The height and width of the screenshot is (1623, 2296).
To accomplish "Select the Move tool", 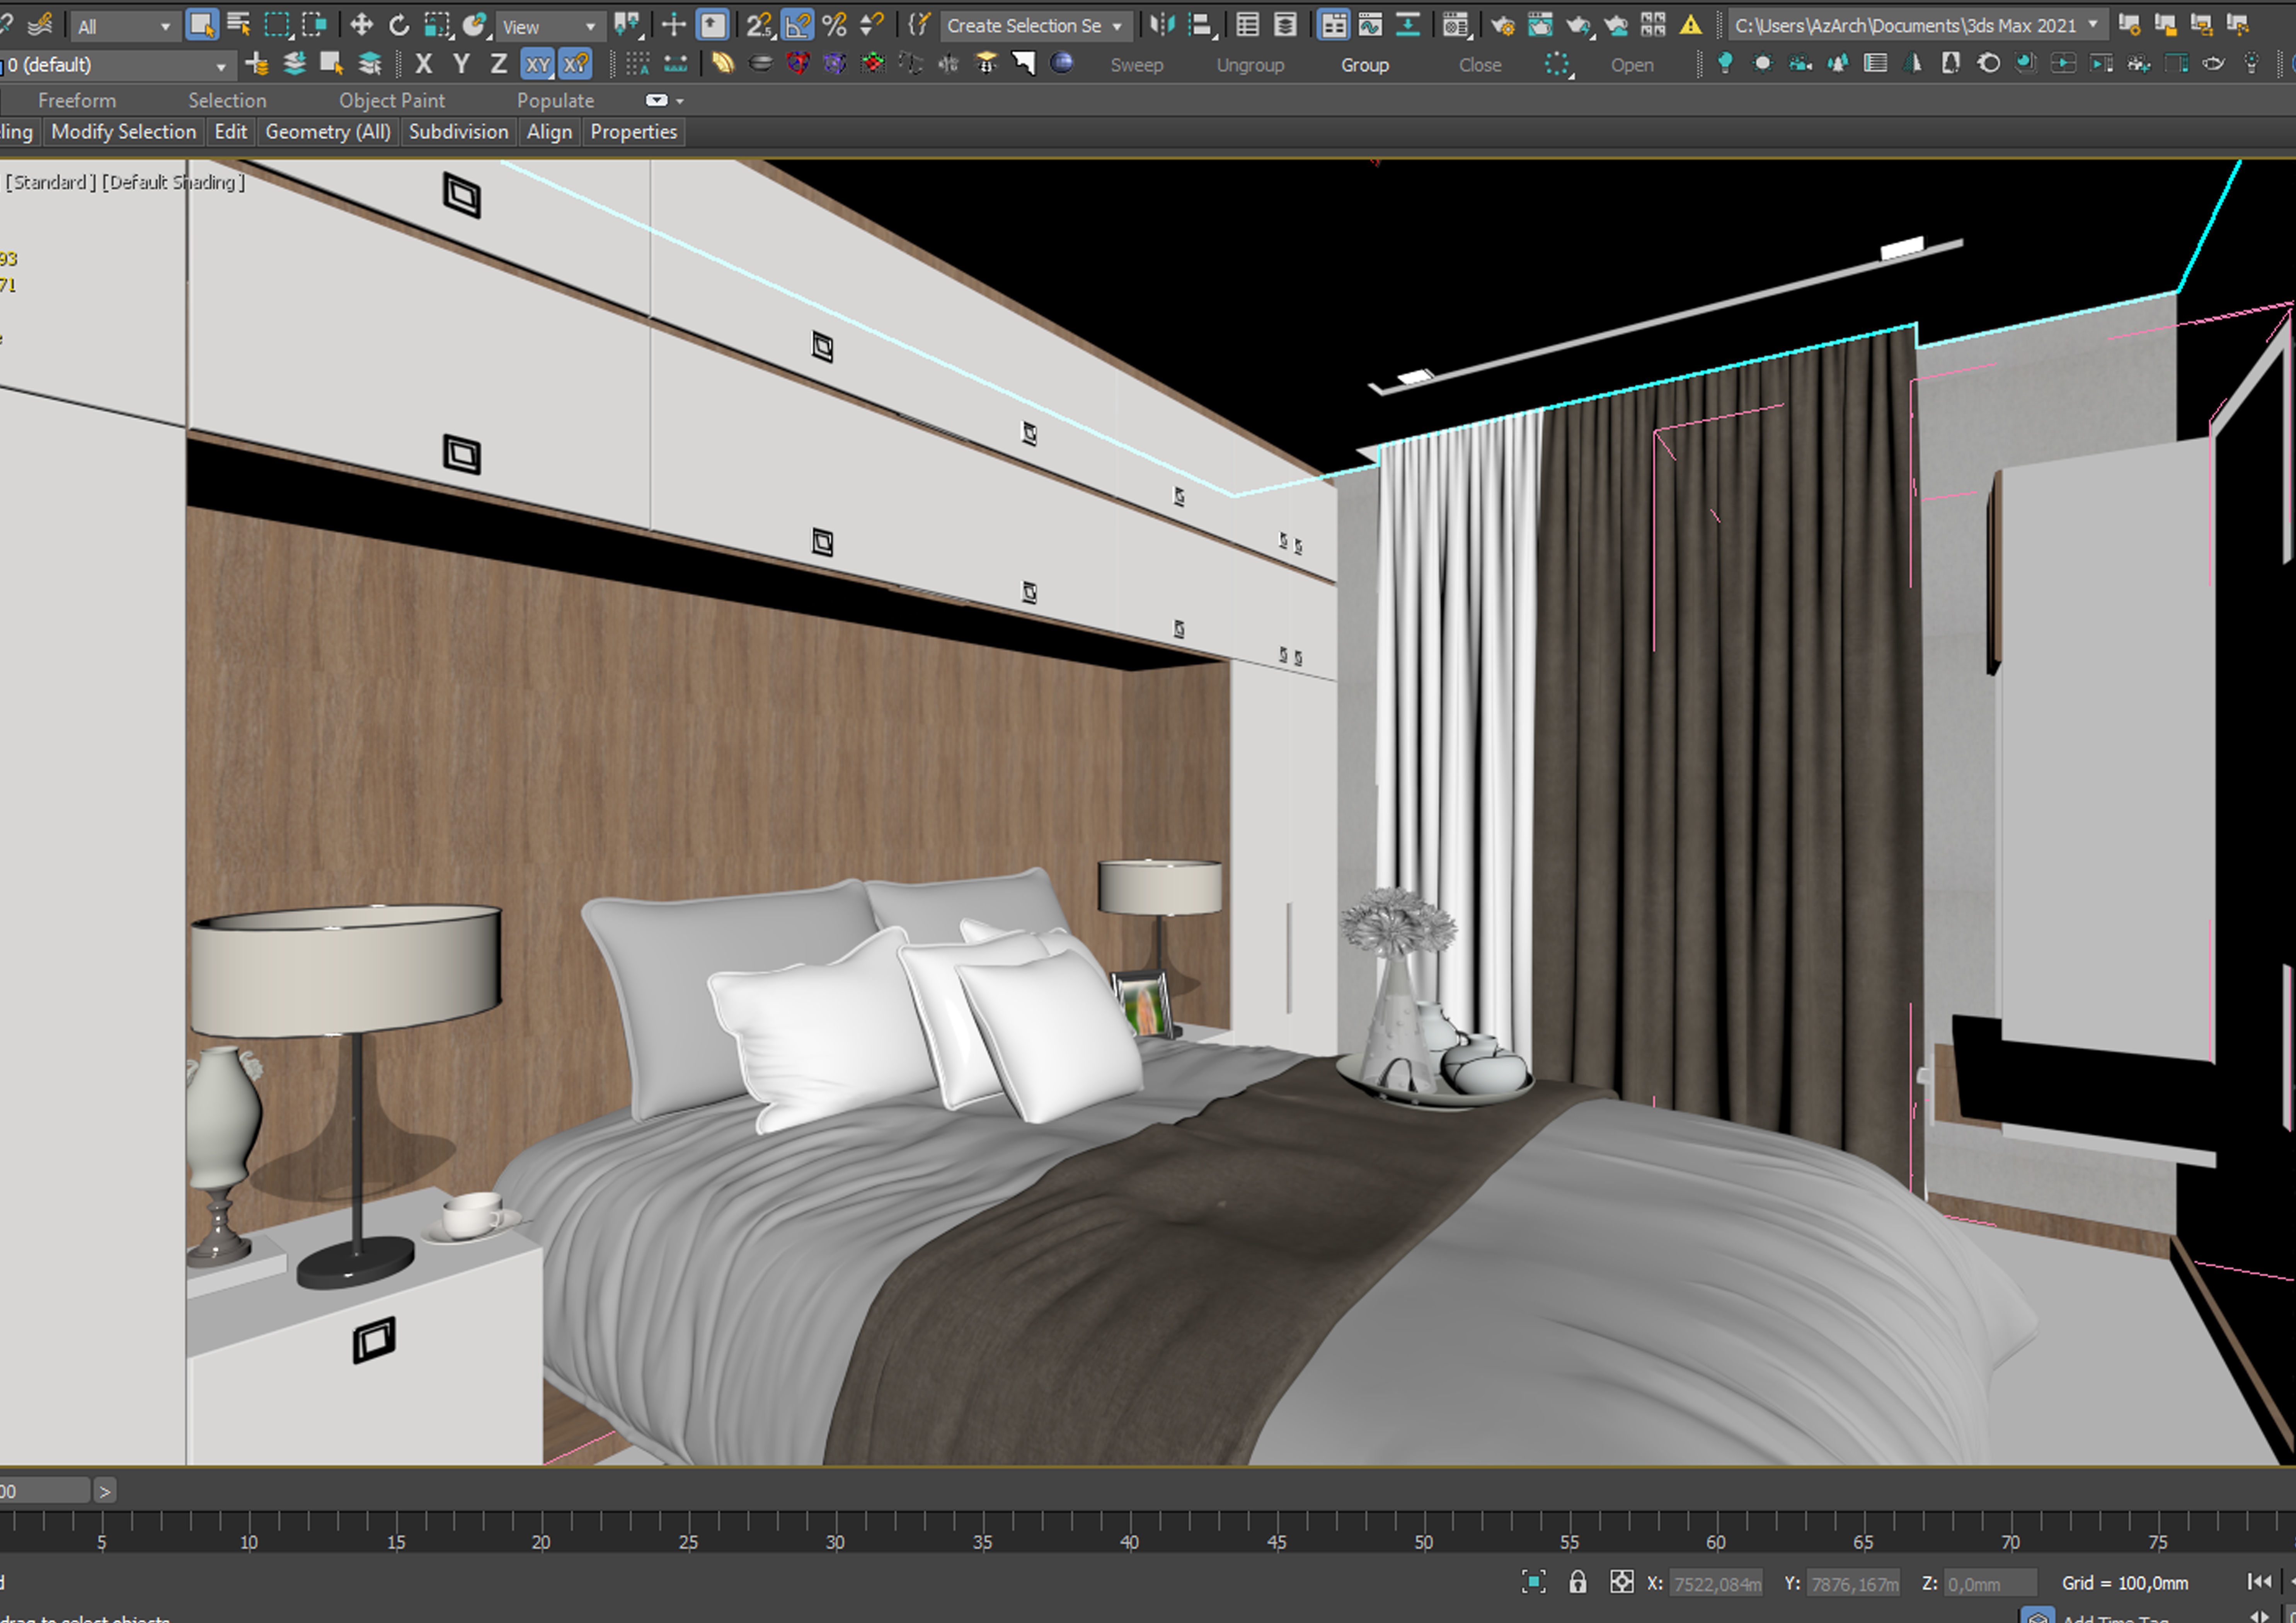I will [x=361, y=25].
